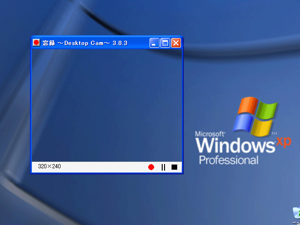This screenshot has width=300, height=225.
Task: Minimize the Desktop Cam window
Action: (154, 43)
